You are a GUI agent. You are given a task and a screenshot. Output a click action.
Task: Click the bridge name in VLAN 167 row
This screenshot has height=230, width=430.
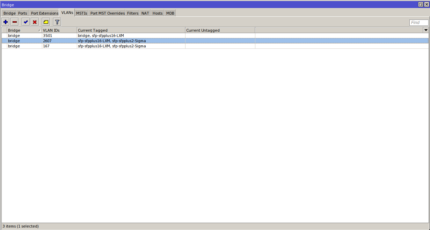click(14, 46)
